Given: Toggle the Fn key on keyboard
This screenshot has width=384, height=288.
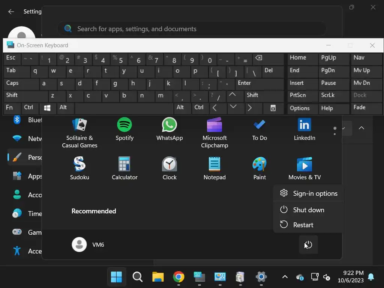Looking at the screenshot, I should [x=12, y=108].
